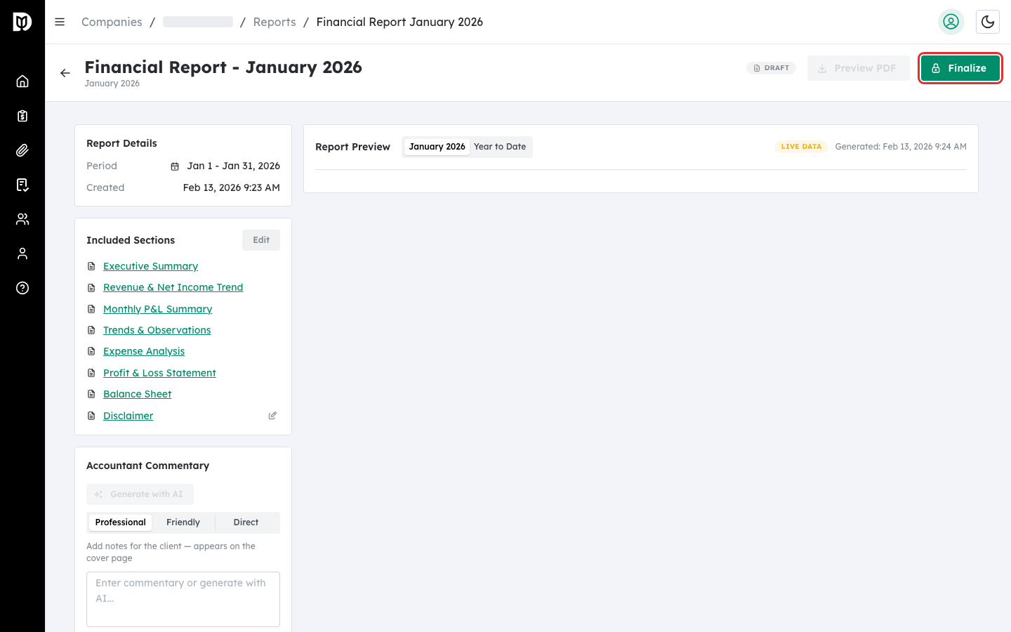Viewport: 1011px width, 632px height.
Task: Open help with the question mark icon
Action: [22, 288]
